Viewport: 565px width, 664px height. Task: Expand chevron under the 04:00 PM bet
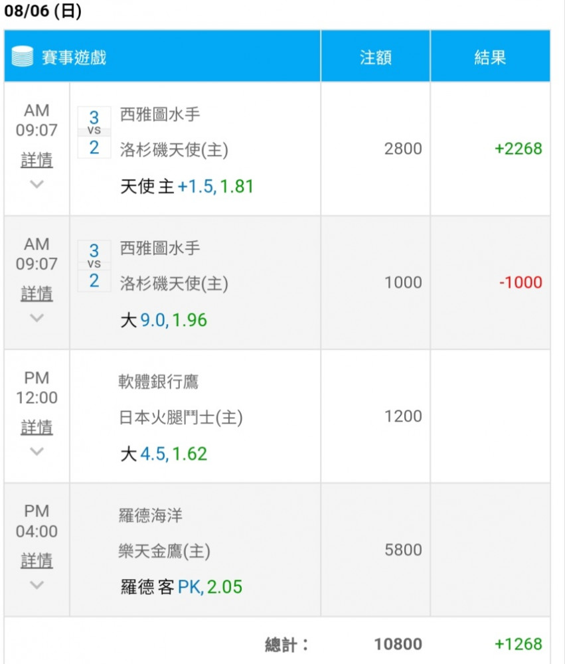point(37,585)
